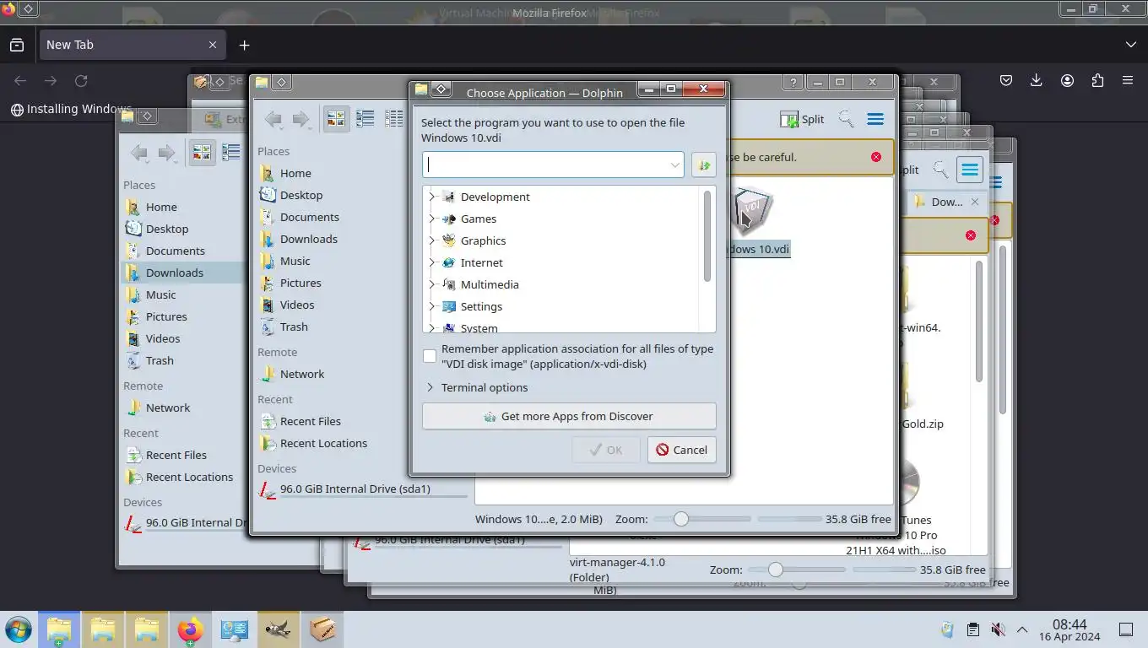The height and width of the screenshot is (648, 1148).
Task: Open Home in Places of Dolphin behind dialog
Action: [x=295, y=173]
